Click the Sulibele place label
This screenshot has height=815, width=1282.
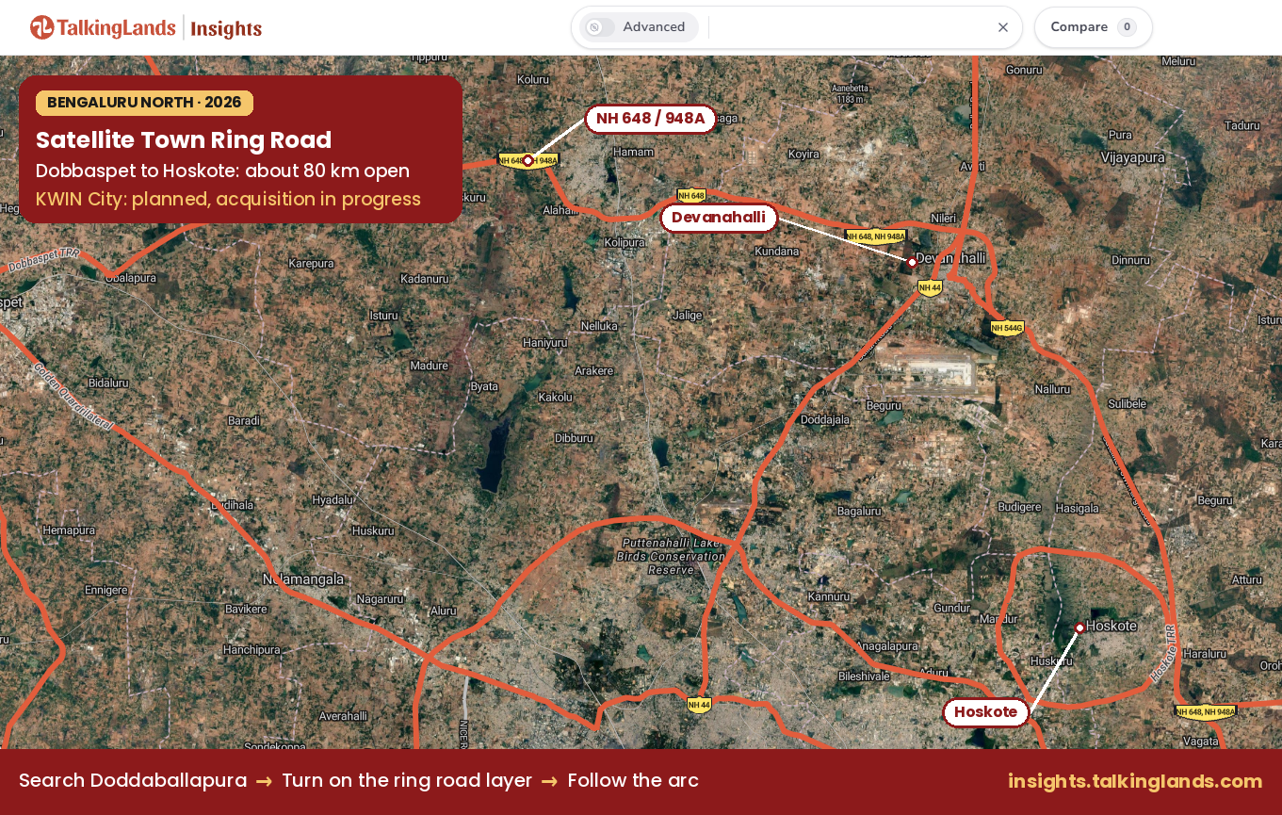pos(1128,403)
